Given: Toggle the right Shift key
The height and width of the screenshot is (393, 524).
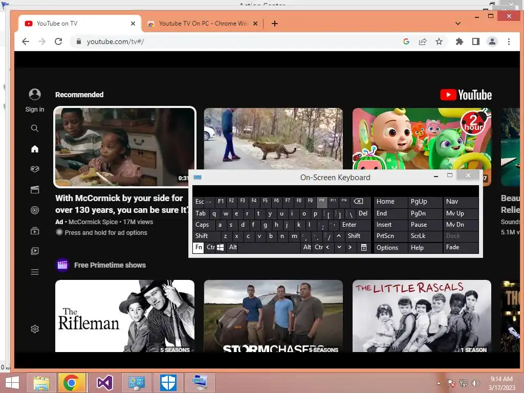Looking at the screenshot, I should 357,236.
